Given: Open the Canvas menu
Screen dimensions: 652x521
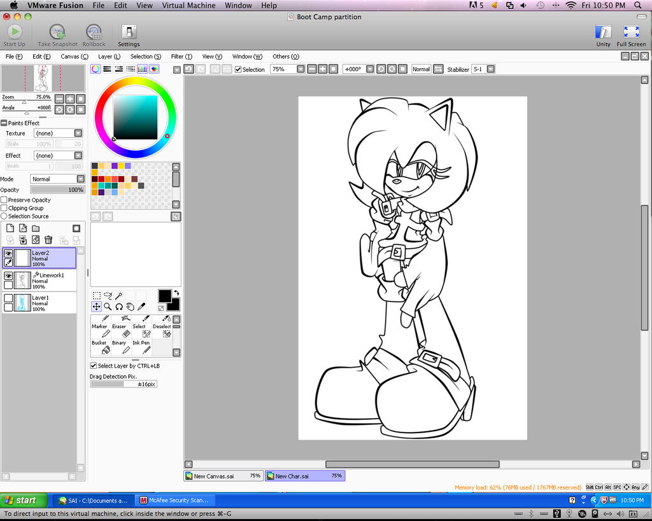Looking at the screenshot, I should tap(74, 57).
